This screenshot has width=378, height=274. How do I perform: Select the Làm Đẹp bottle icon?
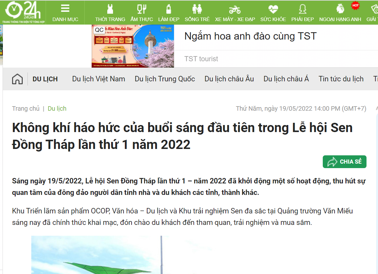pyautogui.click(x=169, y=9)
